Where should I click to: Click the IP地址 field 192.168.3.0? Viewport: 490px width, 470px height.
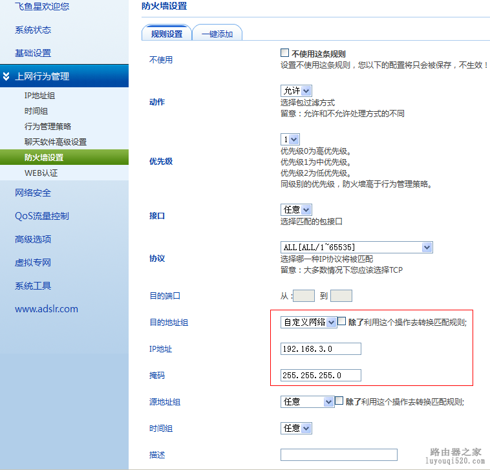point(321,348)
